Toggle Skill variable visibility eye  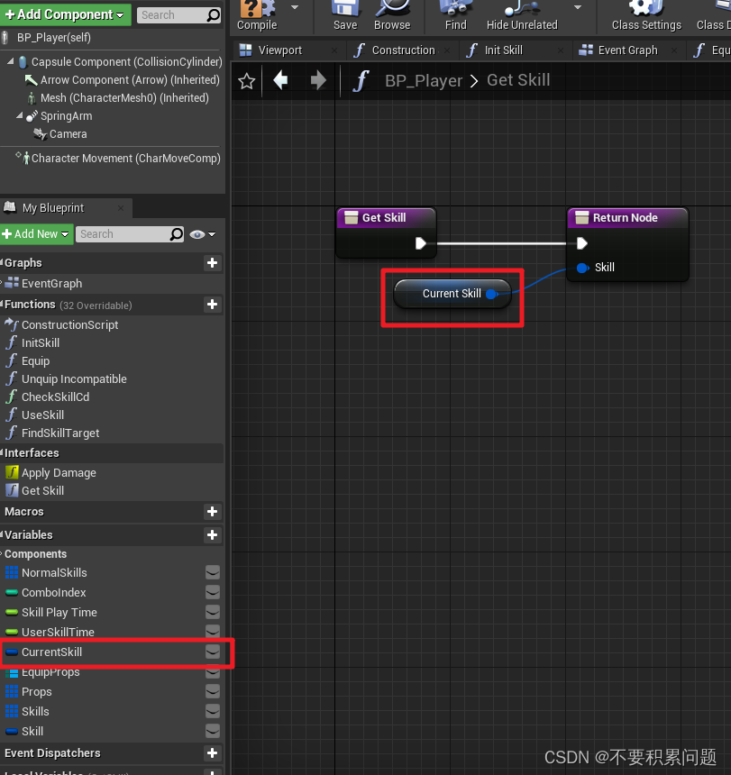[x=213, y=731]
